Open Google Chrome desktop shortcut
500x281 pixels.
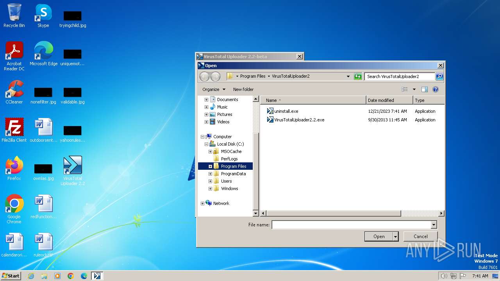tap(14, 209)
